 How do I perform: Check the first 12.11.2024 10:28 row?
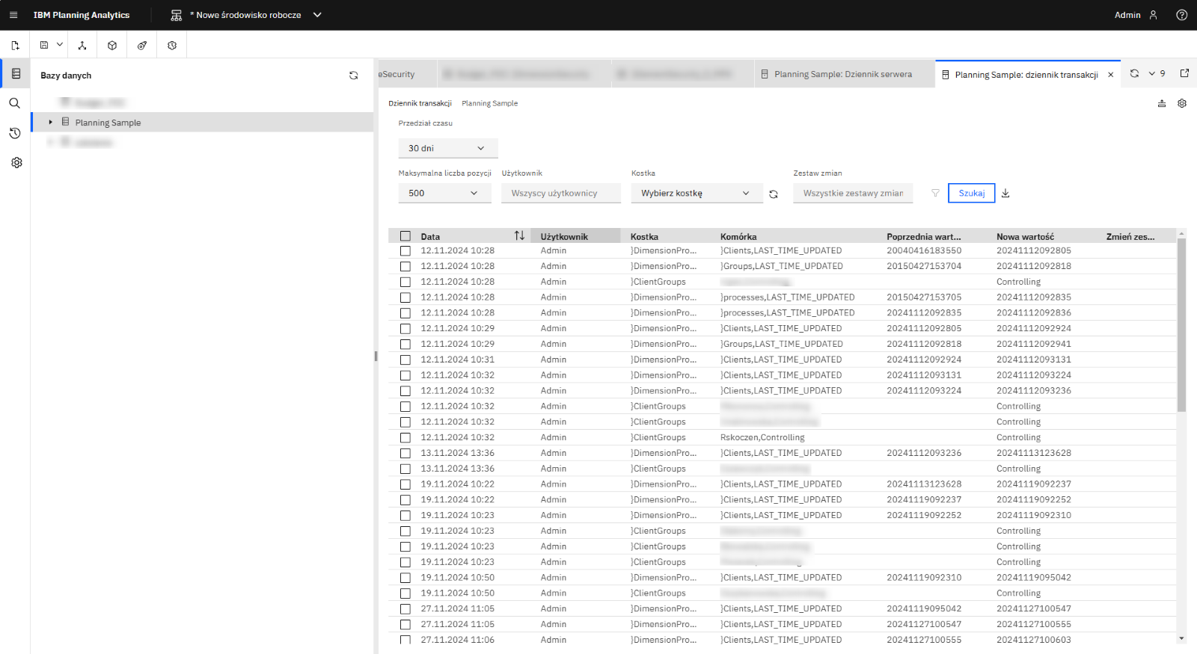tap(405, 251)
